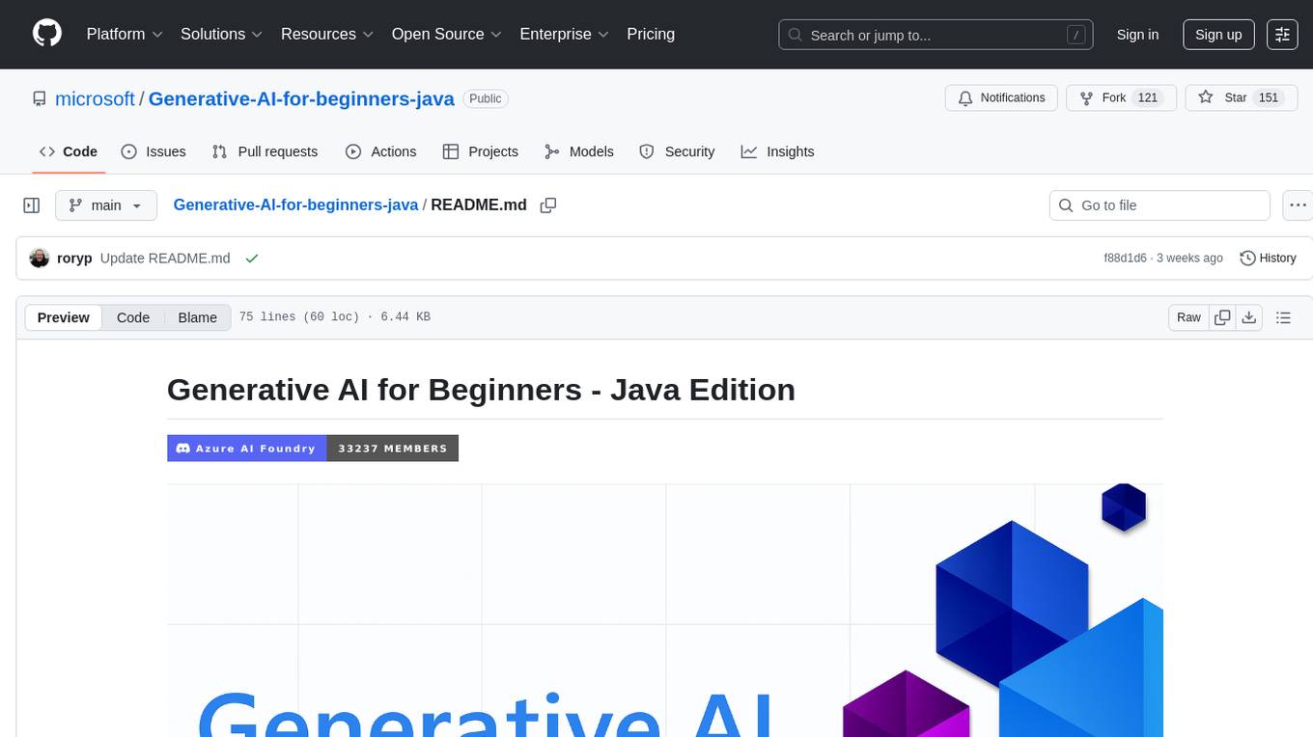Viewport: 1313px width, 737px height.
Task: Open the command palette icon in header
Action: point(1283,34)
